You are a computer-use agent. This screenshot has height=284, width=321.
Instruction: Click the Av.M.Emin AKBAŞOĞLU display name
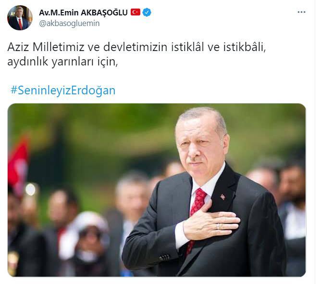coord(83,13)
